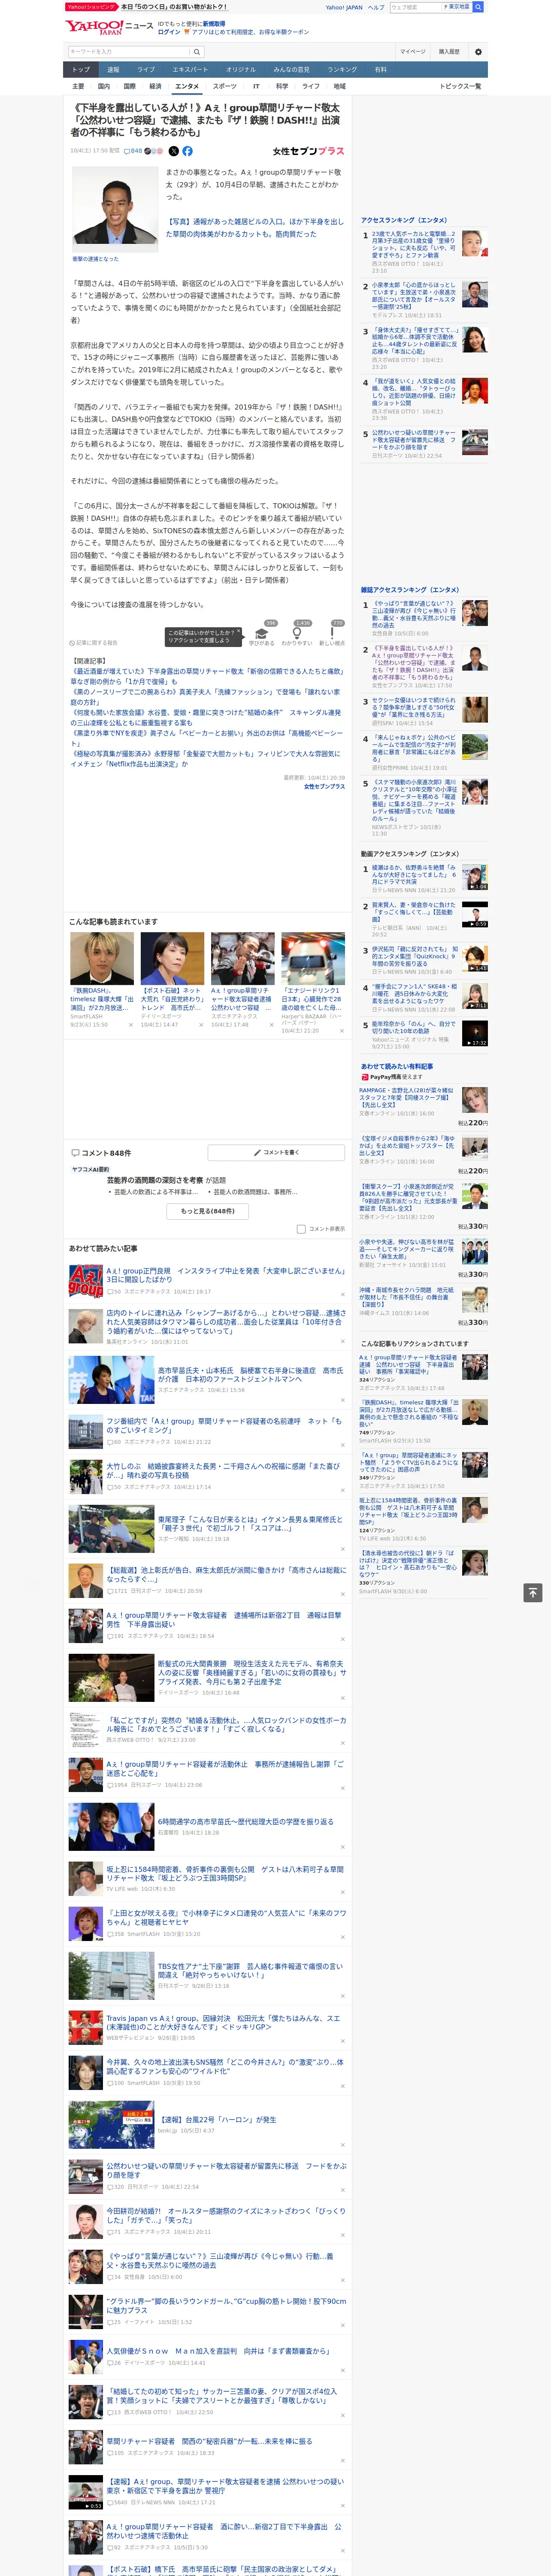
Task: Click the わかりやすい lightbulb reaction
Action: [x=297, y=633]
